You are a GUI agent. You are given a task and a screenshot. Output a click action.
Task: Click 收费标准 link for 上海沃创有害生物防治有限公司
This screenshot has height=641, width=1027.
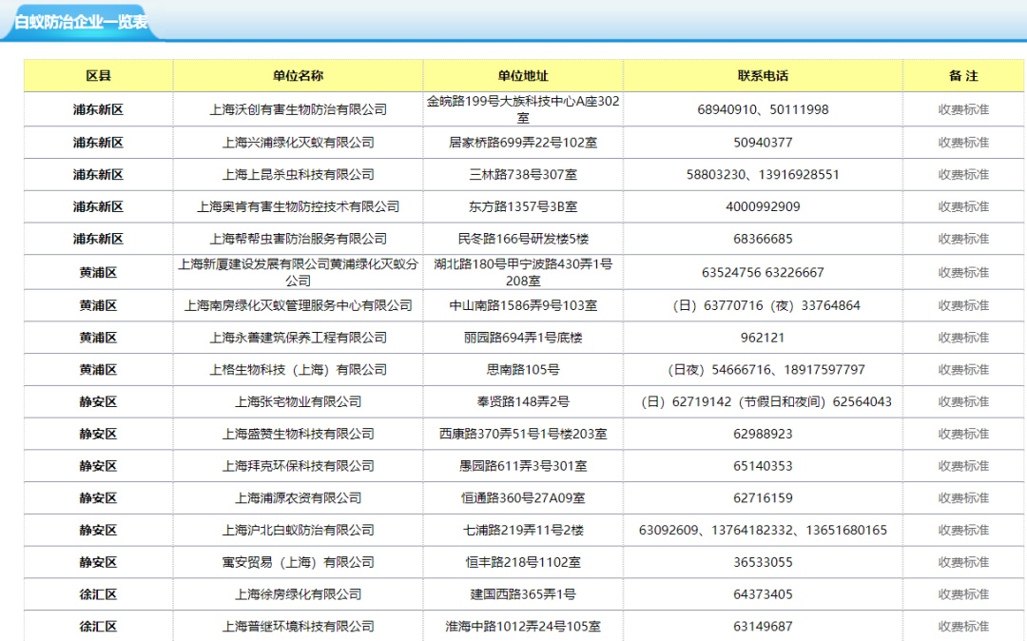[x=962, y=109]
